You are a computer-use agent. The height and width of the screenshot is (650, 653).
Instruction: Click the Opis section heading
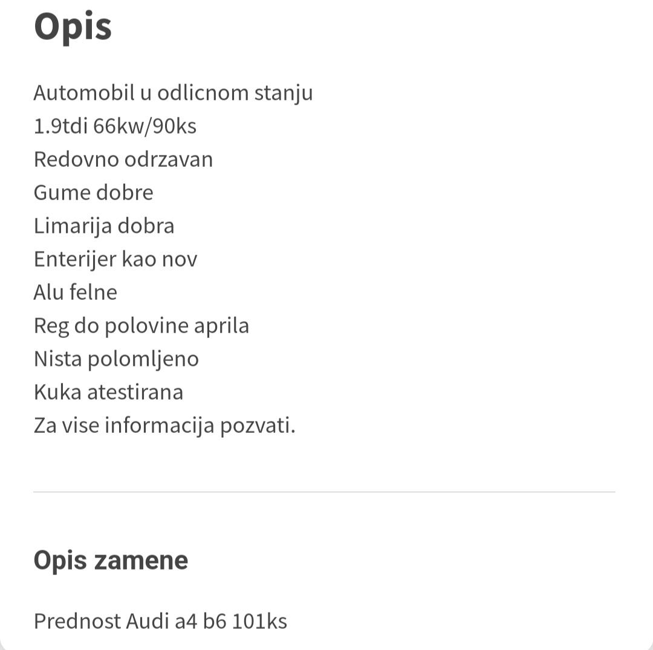tap(73, 27)
